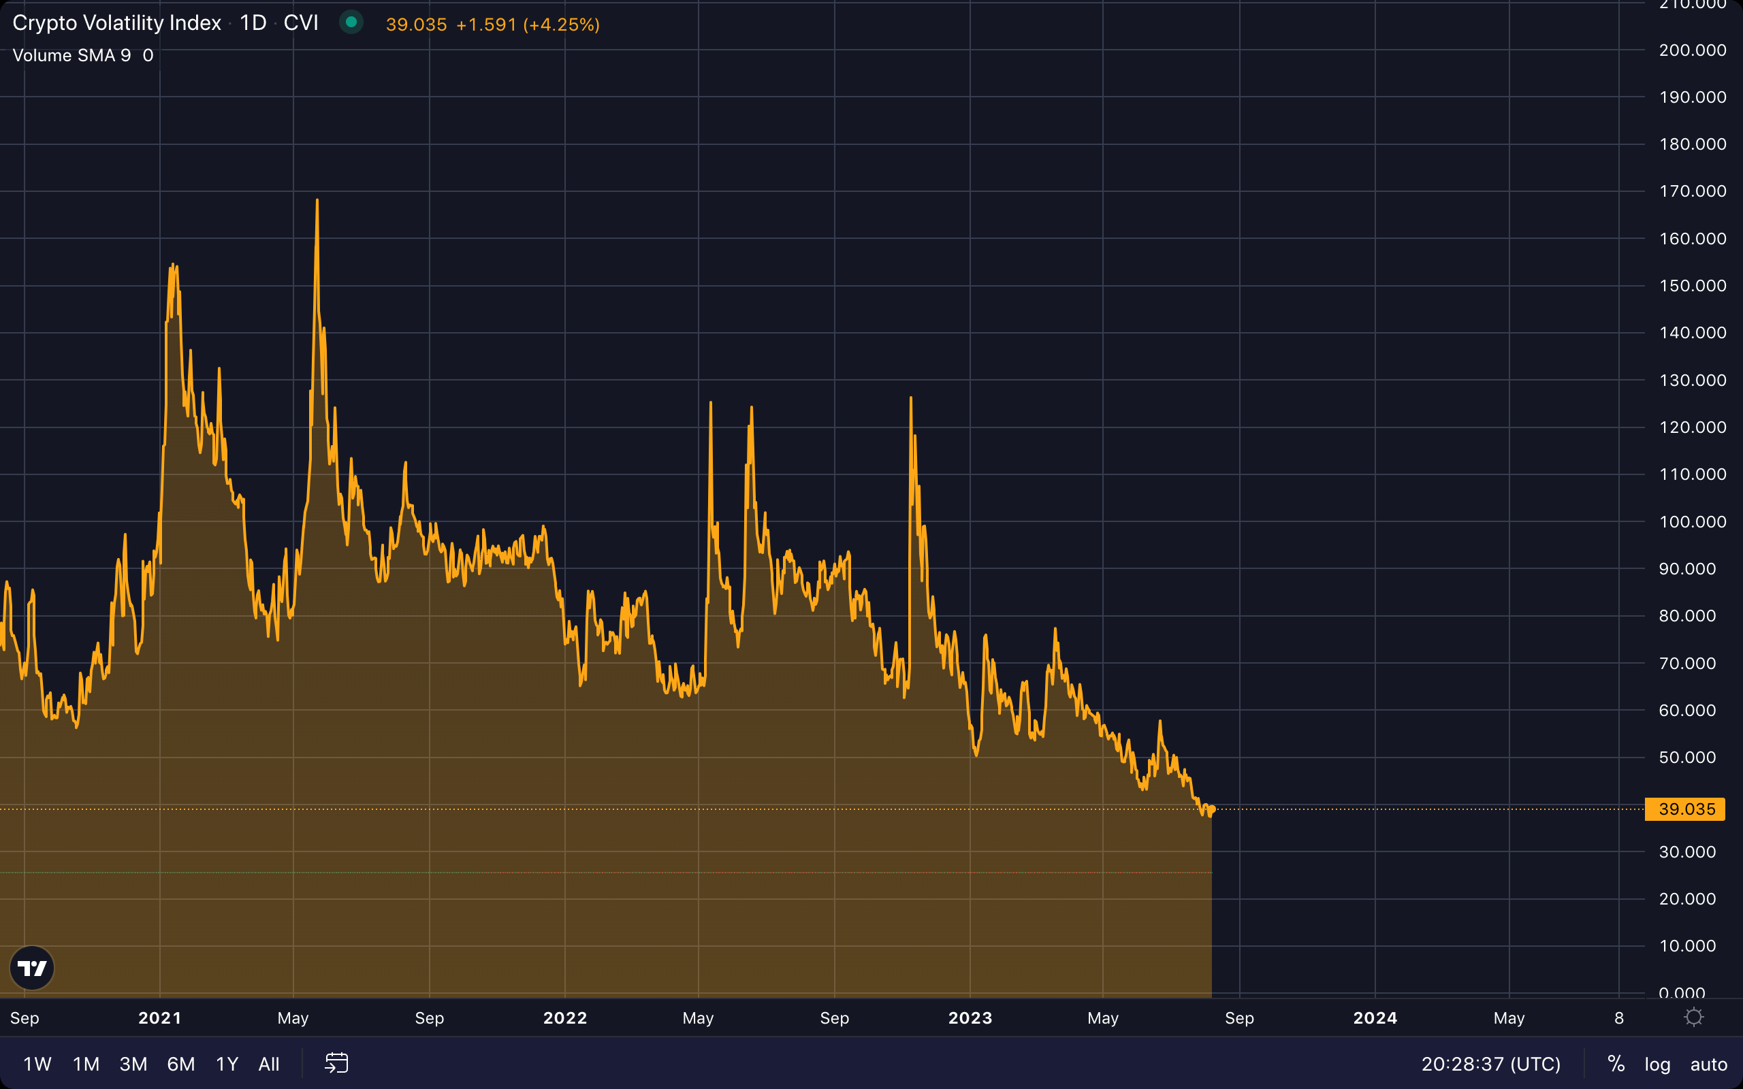Click the 100.000 level on price scale
Image resolution: width=1743 pixels, height=1089 pixels.
(1692, 521)
